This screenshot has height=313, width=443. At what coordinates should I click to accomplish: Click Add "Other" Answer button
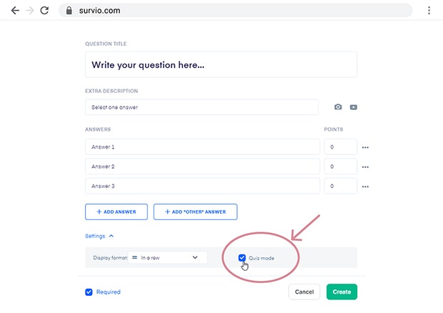click(x=195, y=212)
